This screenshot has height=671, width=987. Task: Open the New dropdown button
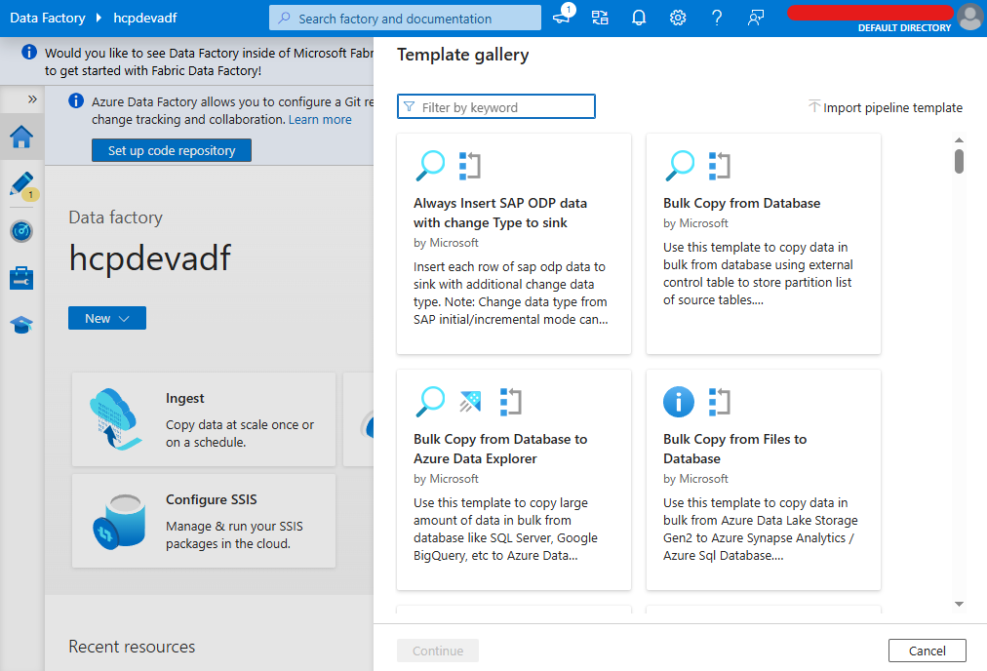[x=107, y=318]
